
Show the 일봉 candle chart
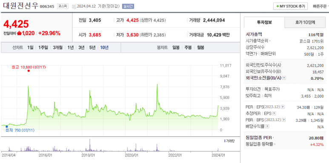click(176, 48)
